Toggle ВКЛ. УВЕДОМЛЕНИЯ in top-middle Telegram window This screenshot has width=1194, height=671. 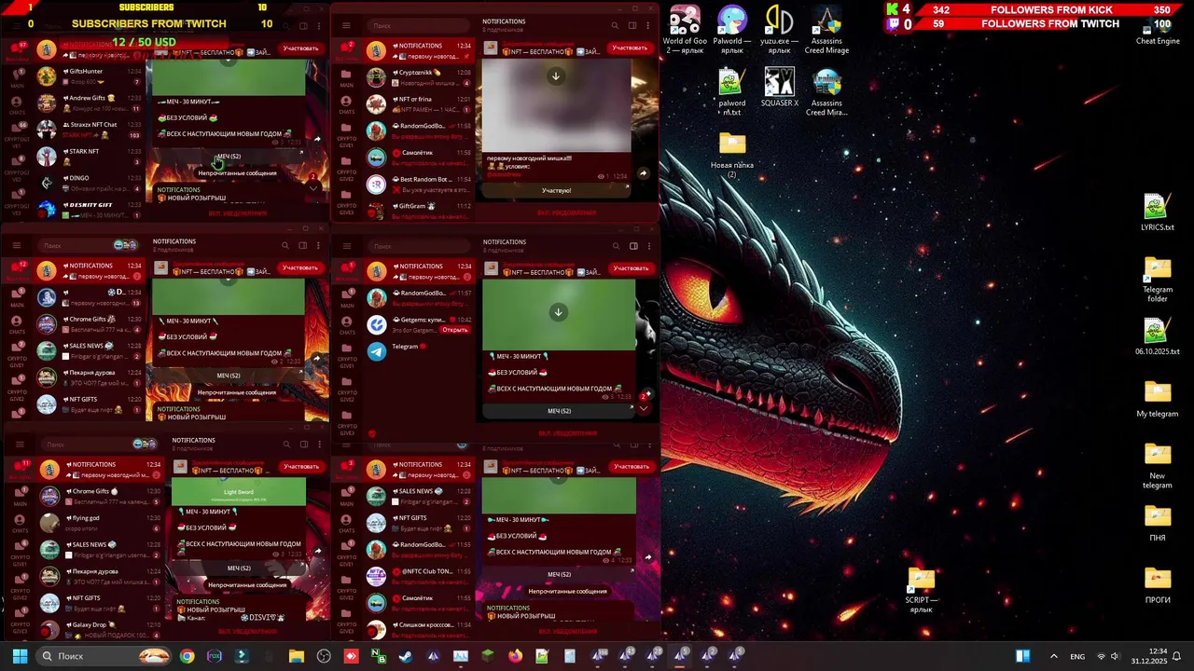[567, 213]
